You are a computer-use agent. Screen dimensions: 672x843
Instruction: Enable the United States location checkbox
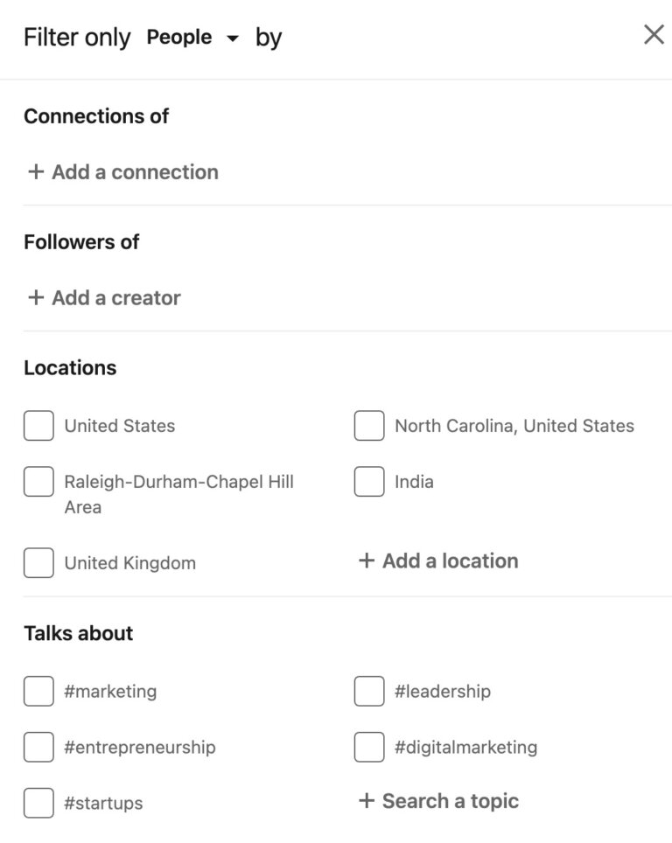tap(38, 426)
